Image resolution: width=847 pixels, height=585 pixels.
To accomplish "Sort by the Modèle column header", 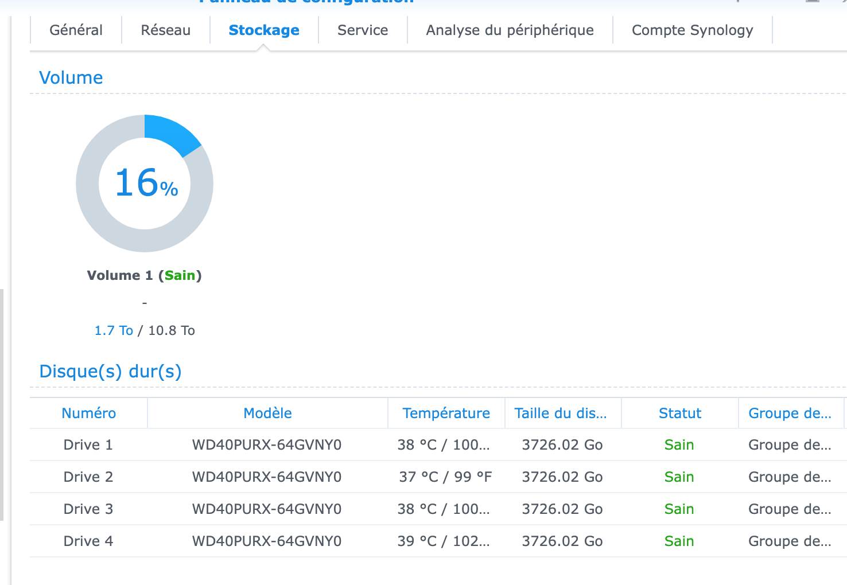I will click(267, 414).
